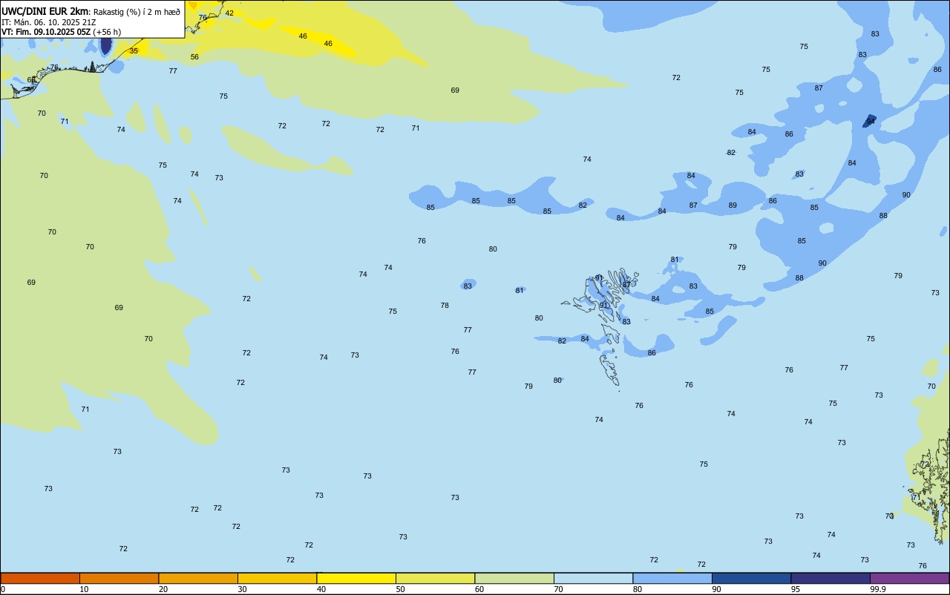Screen dimensions: 950x595
Task: Click the 0–10 dark orange legend swatch
Action: (x=40, y=578)
